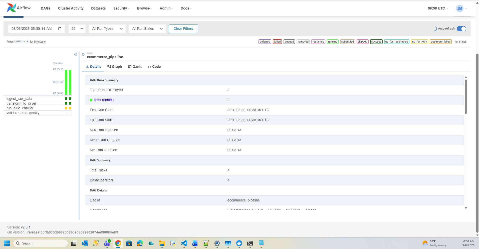Collapse the task grid panel with the double chevron
This screenshot has width=479, height=249.
[75, 54]
